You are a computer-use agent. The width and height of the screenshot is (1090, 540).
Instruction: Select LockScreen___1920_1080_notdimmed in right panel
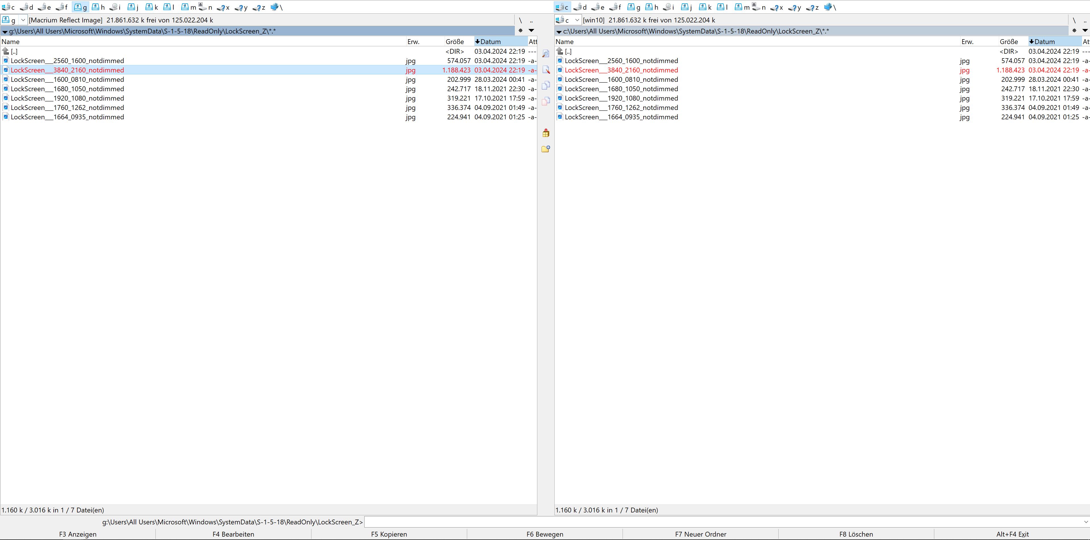click(x=621, y=98)
